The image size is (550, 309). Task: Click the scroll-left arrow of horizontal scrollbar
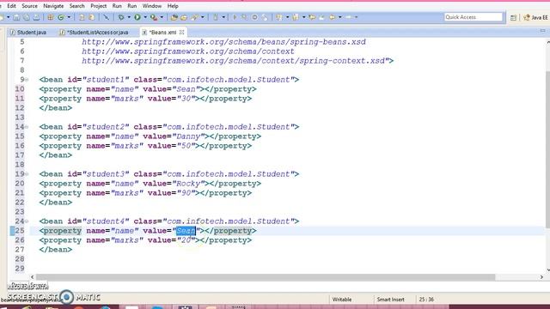point(33,277)
